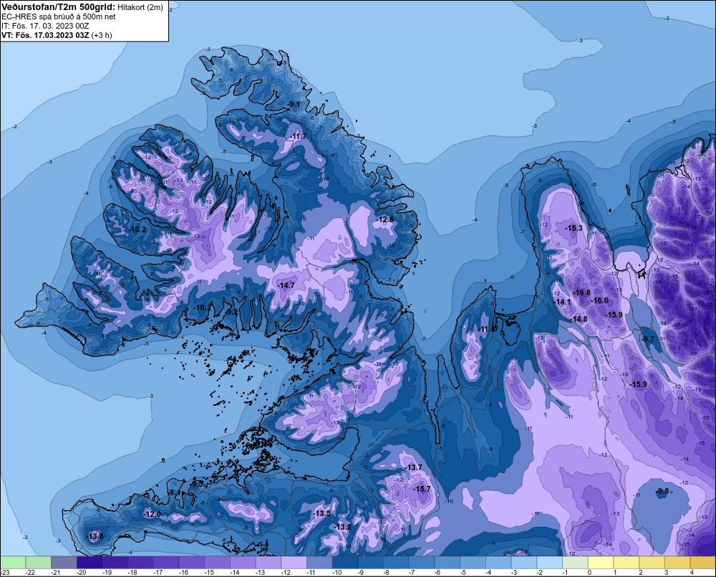Select legend color swatch between -16 and -15
The height and width of the screenshot is (577, 716).
tap(192, 562)
